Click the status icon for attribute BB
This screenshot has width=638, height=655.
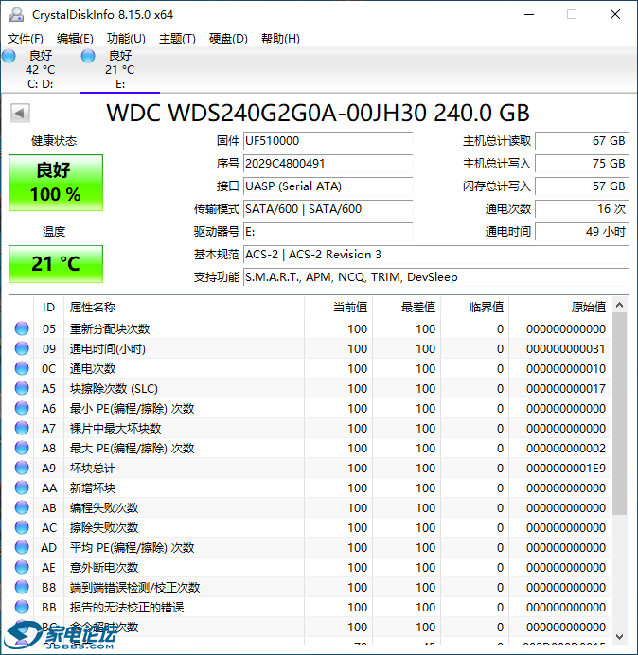22,607
